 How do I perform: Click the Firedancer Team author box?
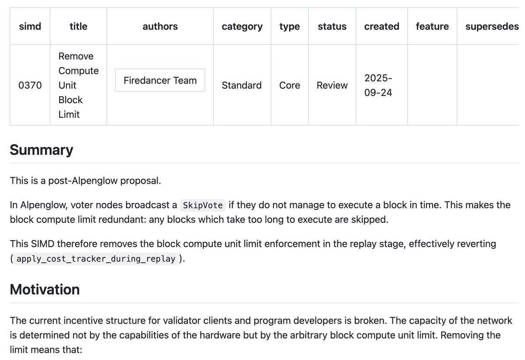pyautogui.click(x=160, y=80)
